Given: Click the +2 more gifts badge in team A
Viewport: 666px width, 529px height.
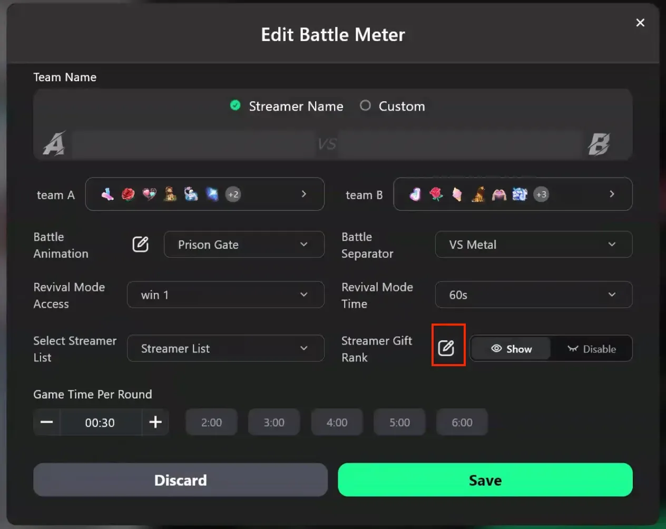Looking at the screenshot, I should coord(233,194).
